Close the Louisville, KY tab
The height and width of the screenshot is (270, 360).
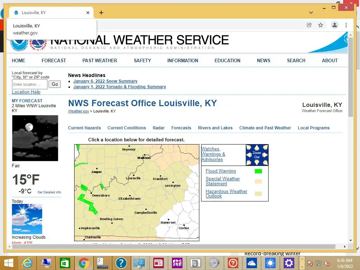(x=88, y=13)
